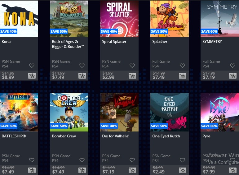239x175 pixels.
Task: Add SYMMETRY to the cart
Action: (x=233, y=76)
